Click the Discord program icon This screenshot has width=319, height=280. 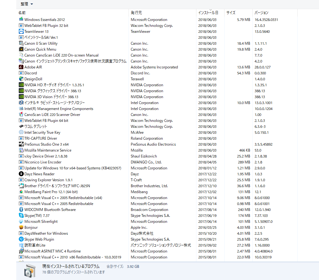[x=21, y=73]
